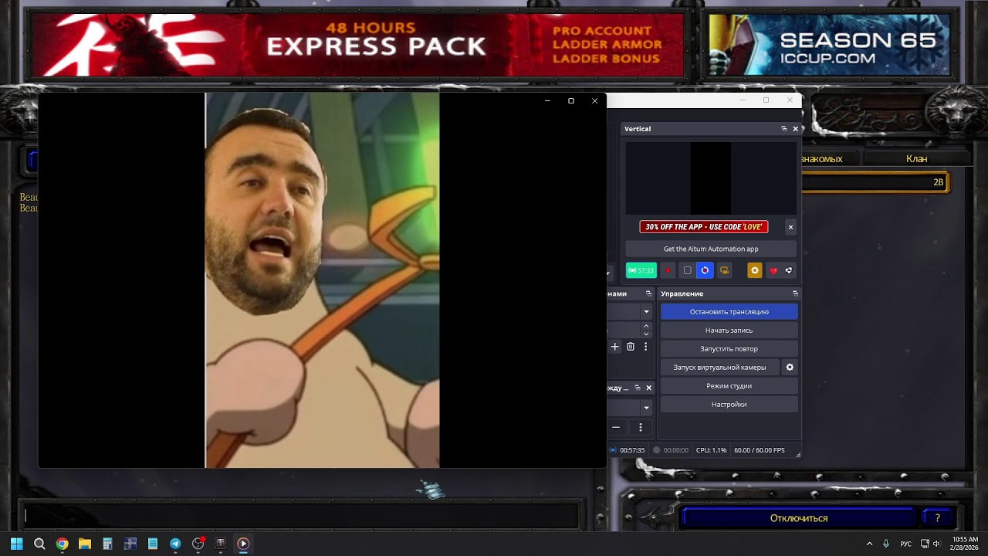Viewport: 988px width, 556px height.
Task: Open taskbar Search
Action: tap(39, 544)
